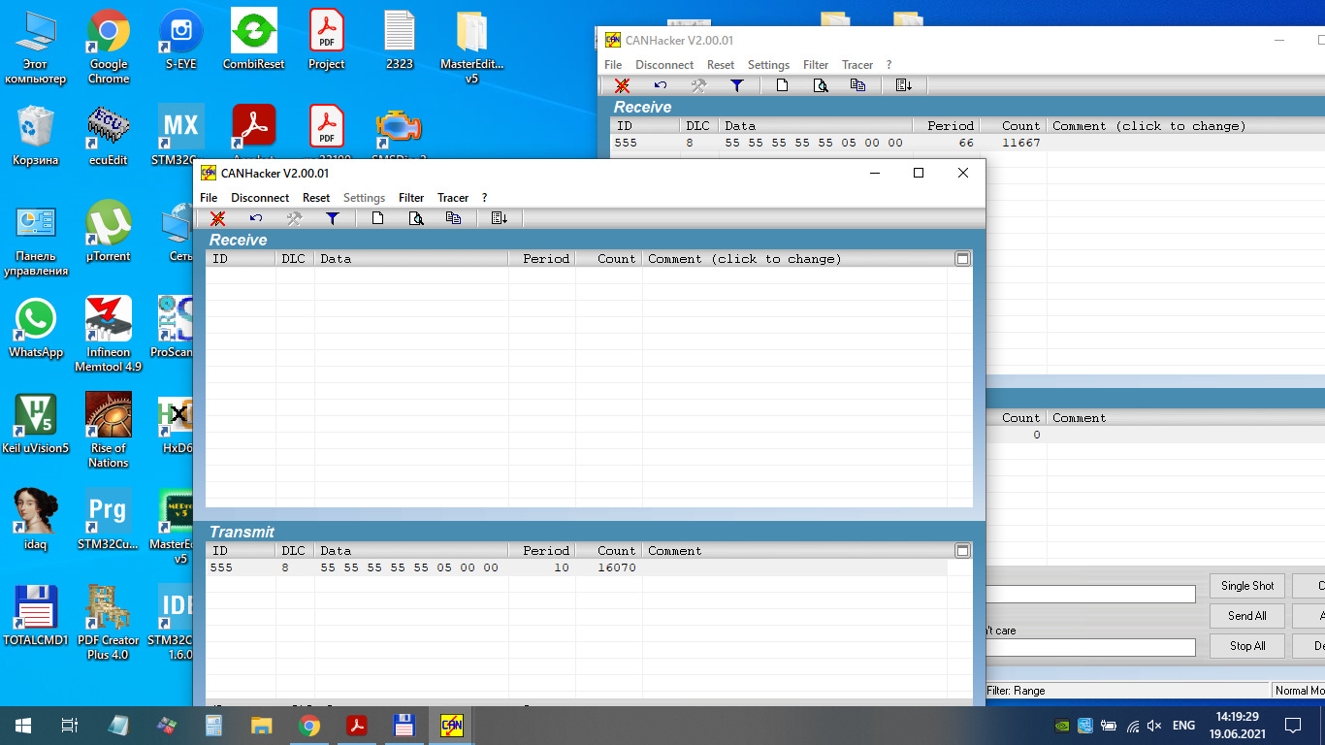
Task: Open Disconnect menu in the front CANHacker window
Action: coord(260,198)
